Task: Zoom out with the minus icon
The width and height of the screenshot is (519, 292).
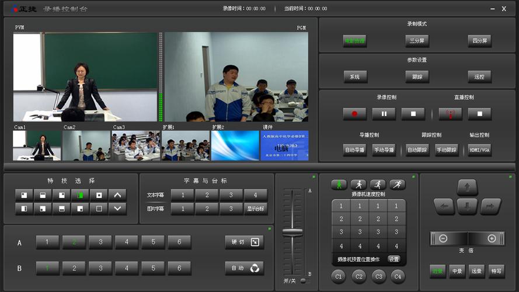Action: coord(443,238)
